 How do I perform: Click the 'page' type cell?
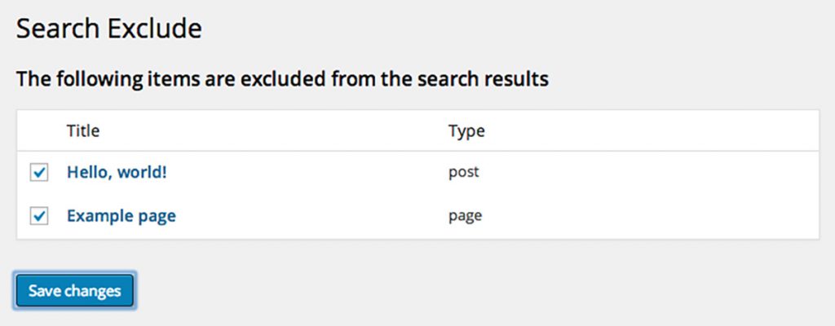pyautogui.click(x=465, y=217)
